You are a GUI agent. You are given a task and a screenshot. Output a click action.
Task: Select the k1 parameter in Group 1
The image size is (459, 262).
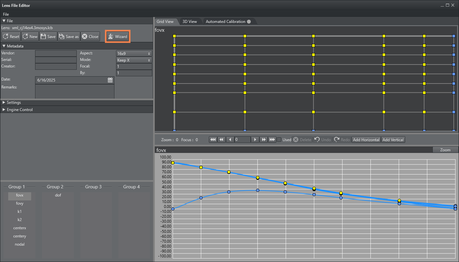pos(20,212)
